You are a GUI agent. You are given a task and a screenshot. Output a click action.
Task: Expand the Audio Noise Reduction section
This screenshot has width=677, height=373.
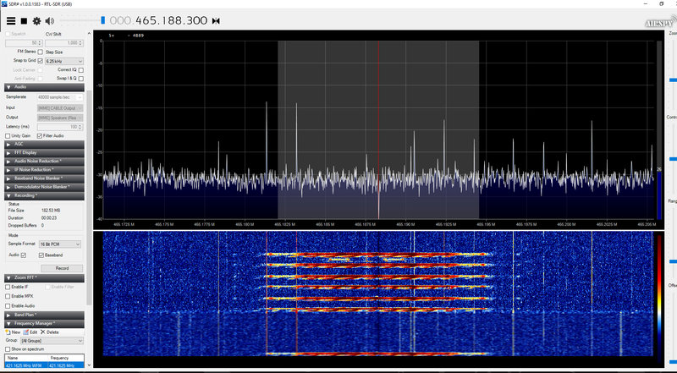(x=44, y=161)
